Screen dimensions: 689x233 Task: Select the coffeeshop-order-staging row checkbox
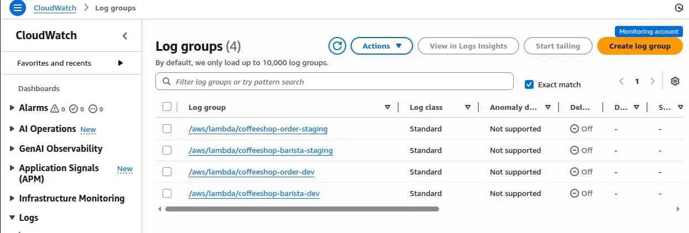(167, 129)
